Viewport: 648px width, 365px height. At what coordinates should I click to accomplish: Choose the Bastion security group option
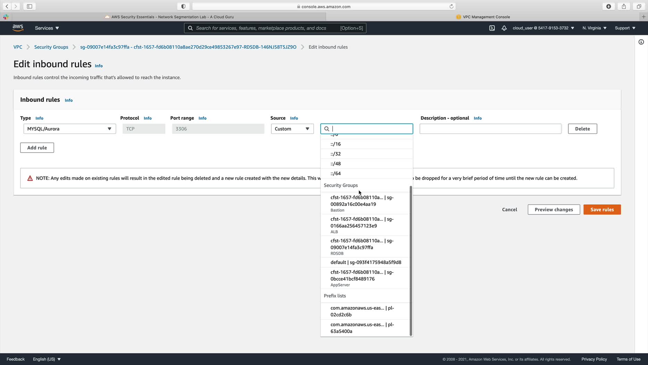365,203
